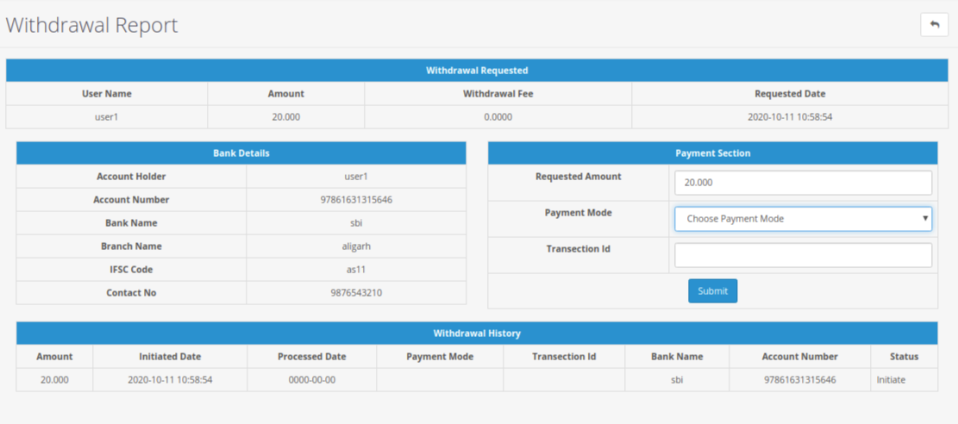Image resolution: width=958 pixels, height=424 pixels.
Task: Click the Submit button
Action: [712, 291]
